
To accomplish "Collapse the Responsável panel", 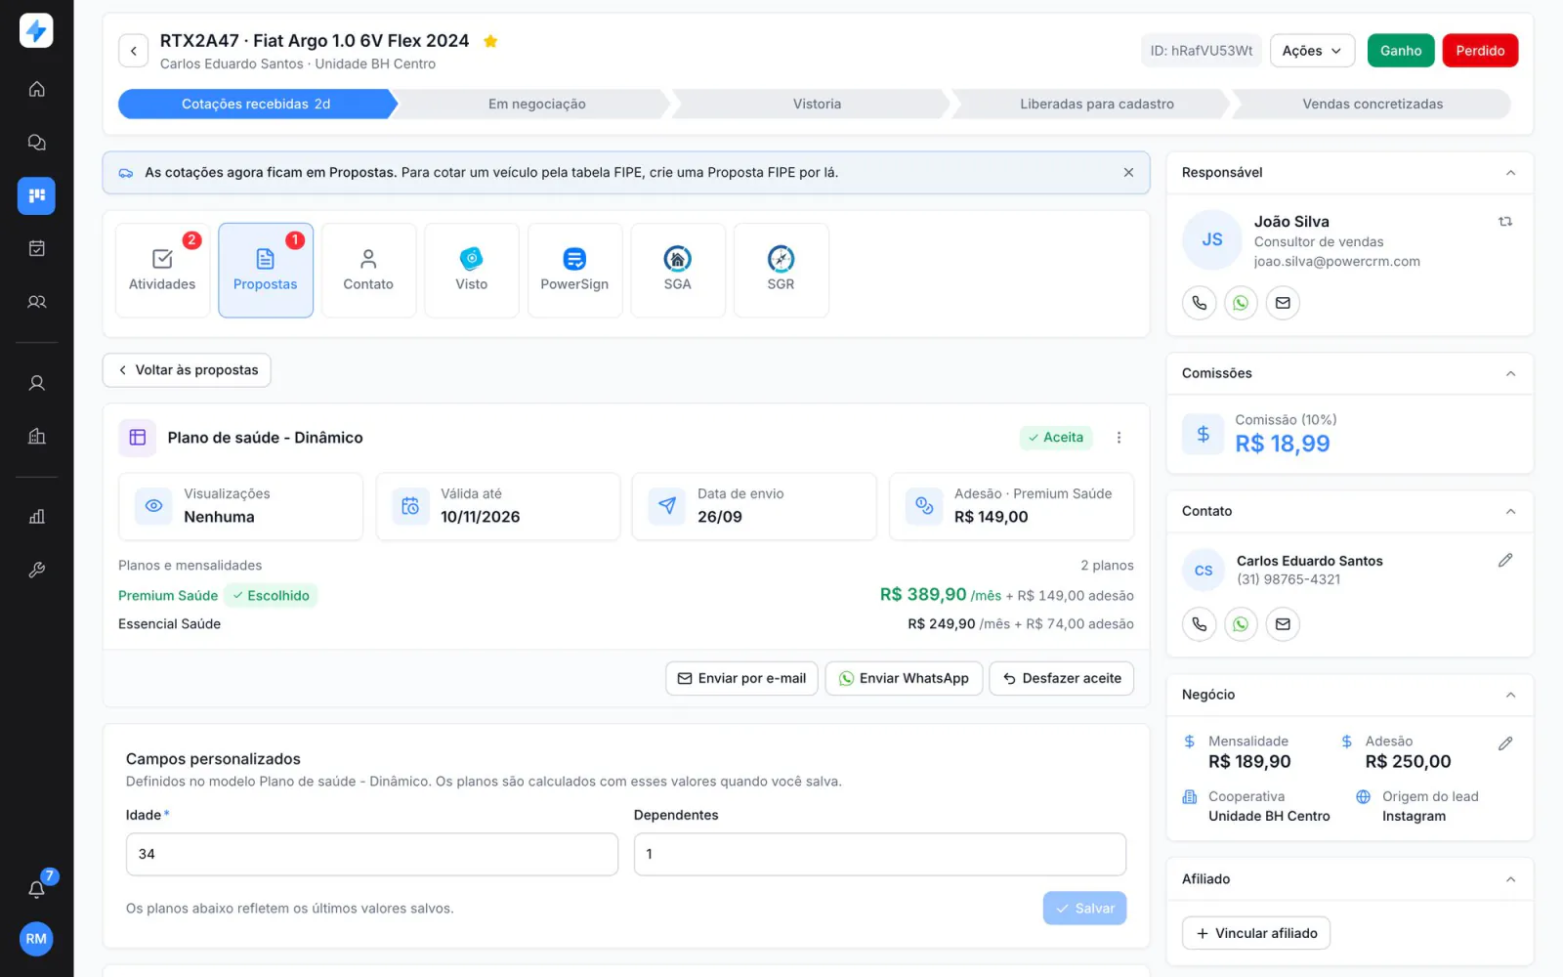I will [1510, 173].
